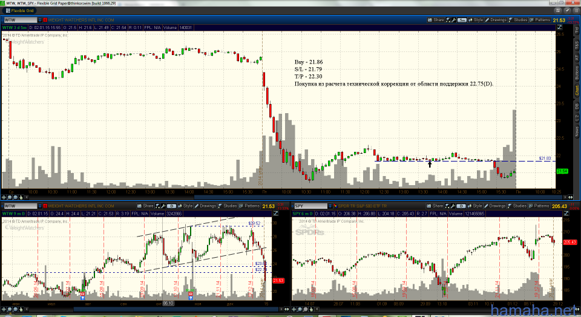The image size is (581, 317).
Task: Open the Buttons sidebar tab
Action: (x=577, y=73)
